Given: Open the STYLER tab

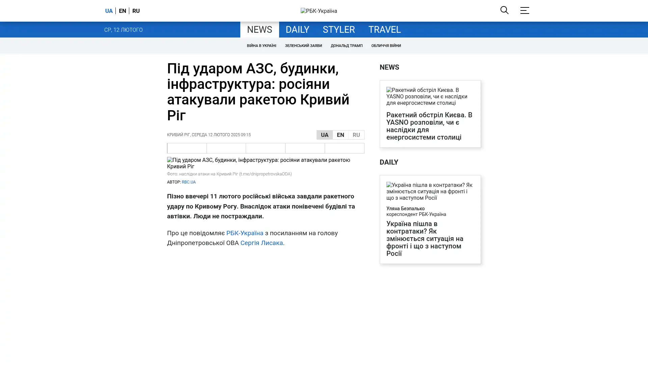Looking at the screenshot, I should (x=339, y=30).
